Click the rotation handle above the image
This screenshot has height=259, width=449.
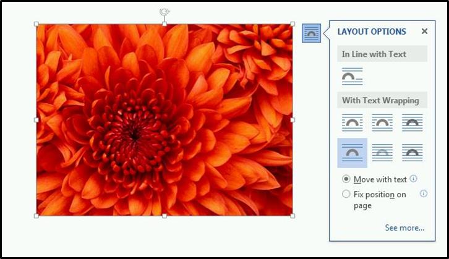click(165, 12)
